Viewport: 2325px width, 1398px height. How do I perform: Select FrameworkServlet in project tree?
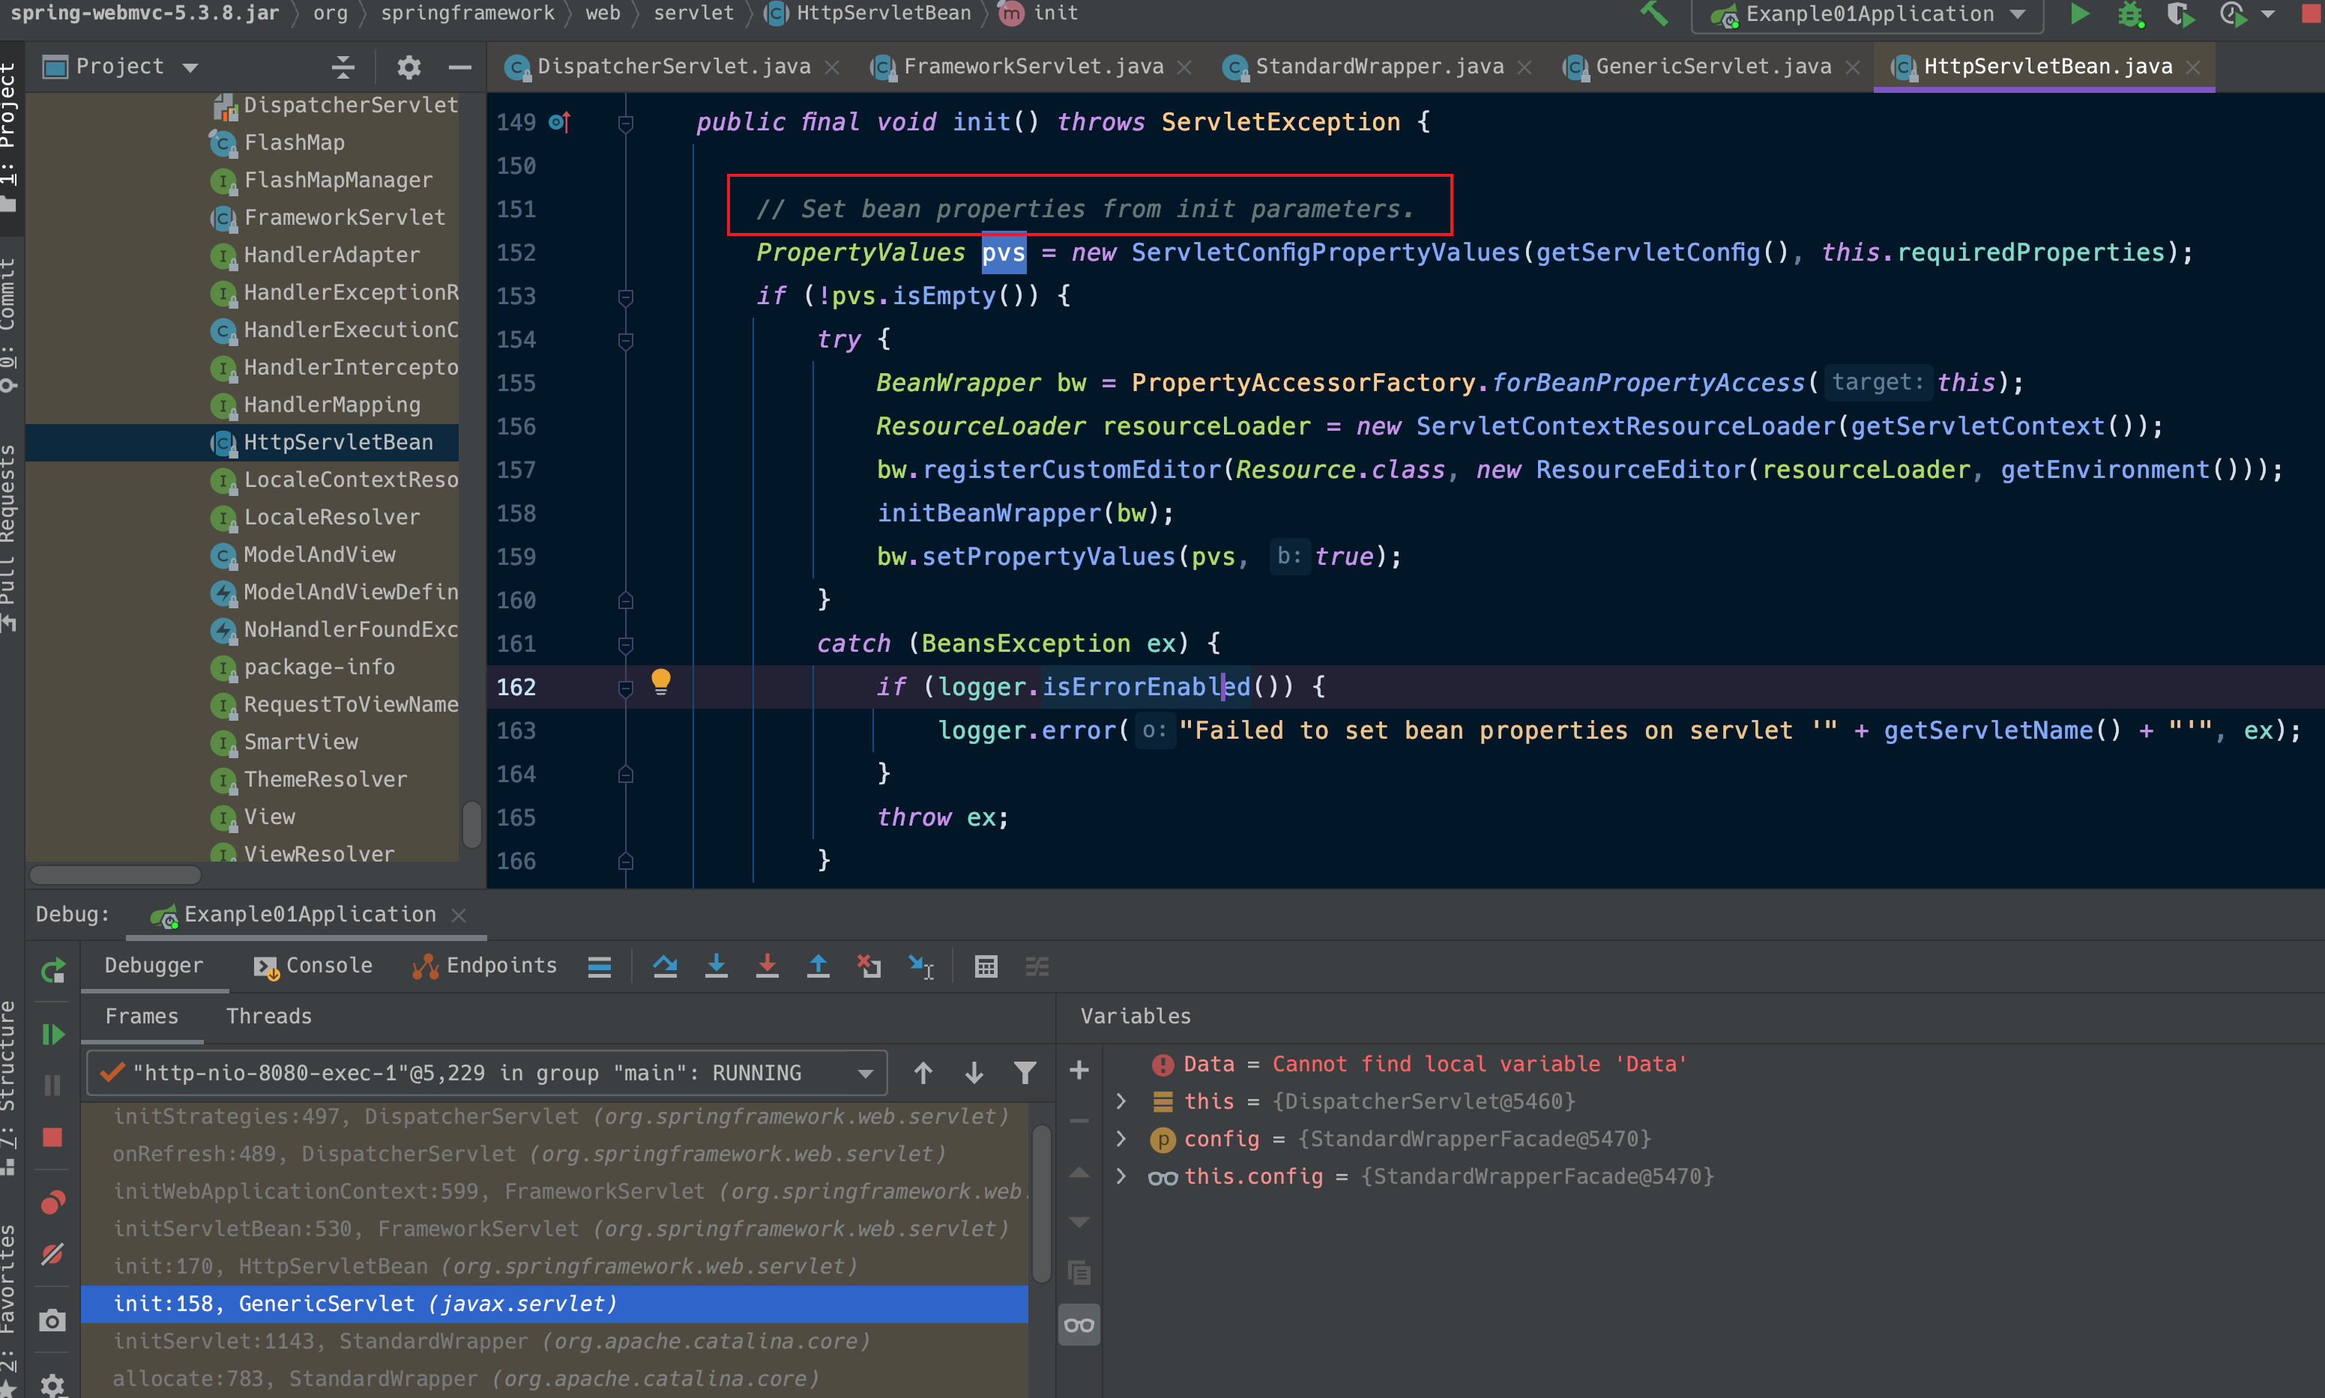point(344,217)
